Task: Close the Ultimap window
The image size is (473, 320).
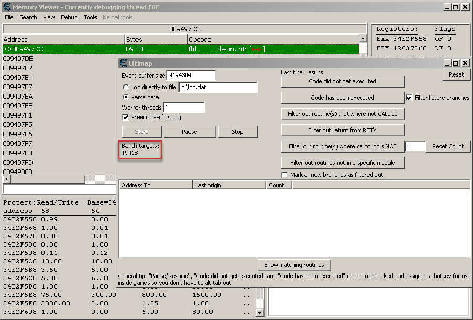Action: 465,63
